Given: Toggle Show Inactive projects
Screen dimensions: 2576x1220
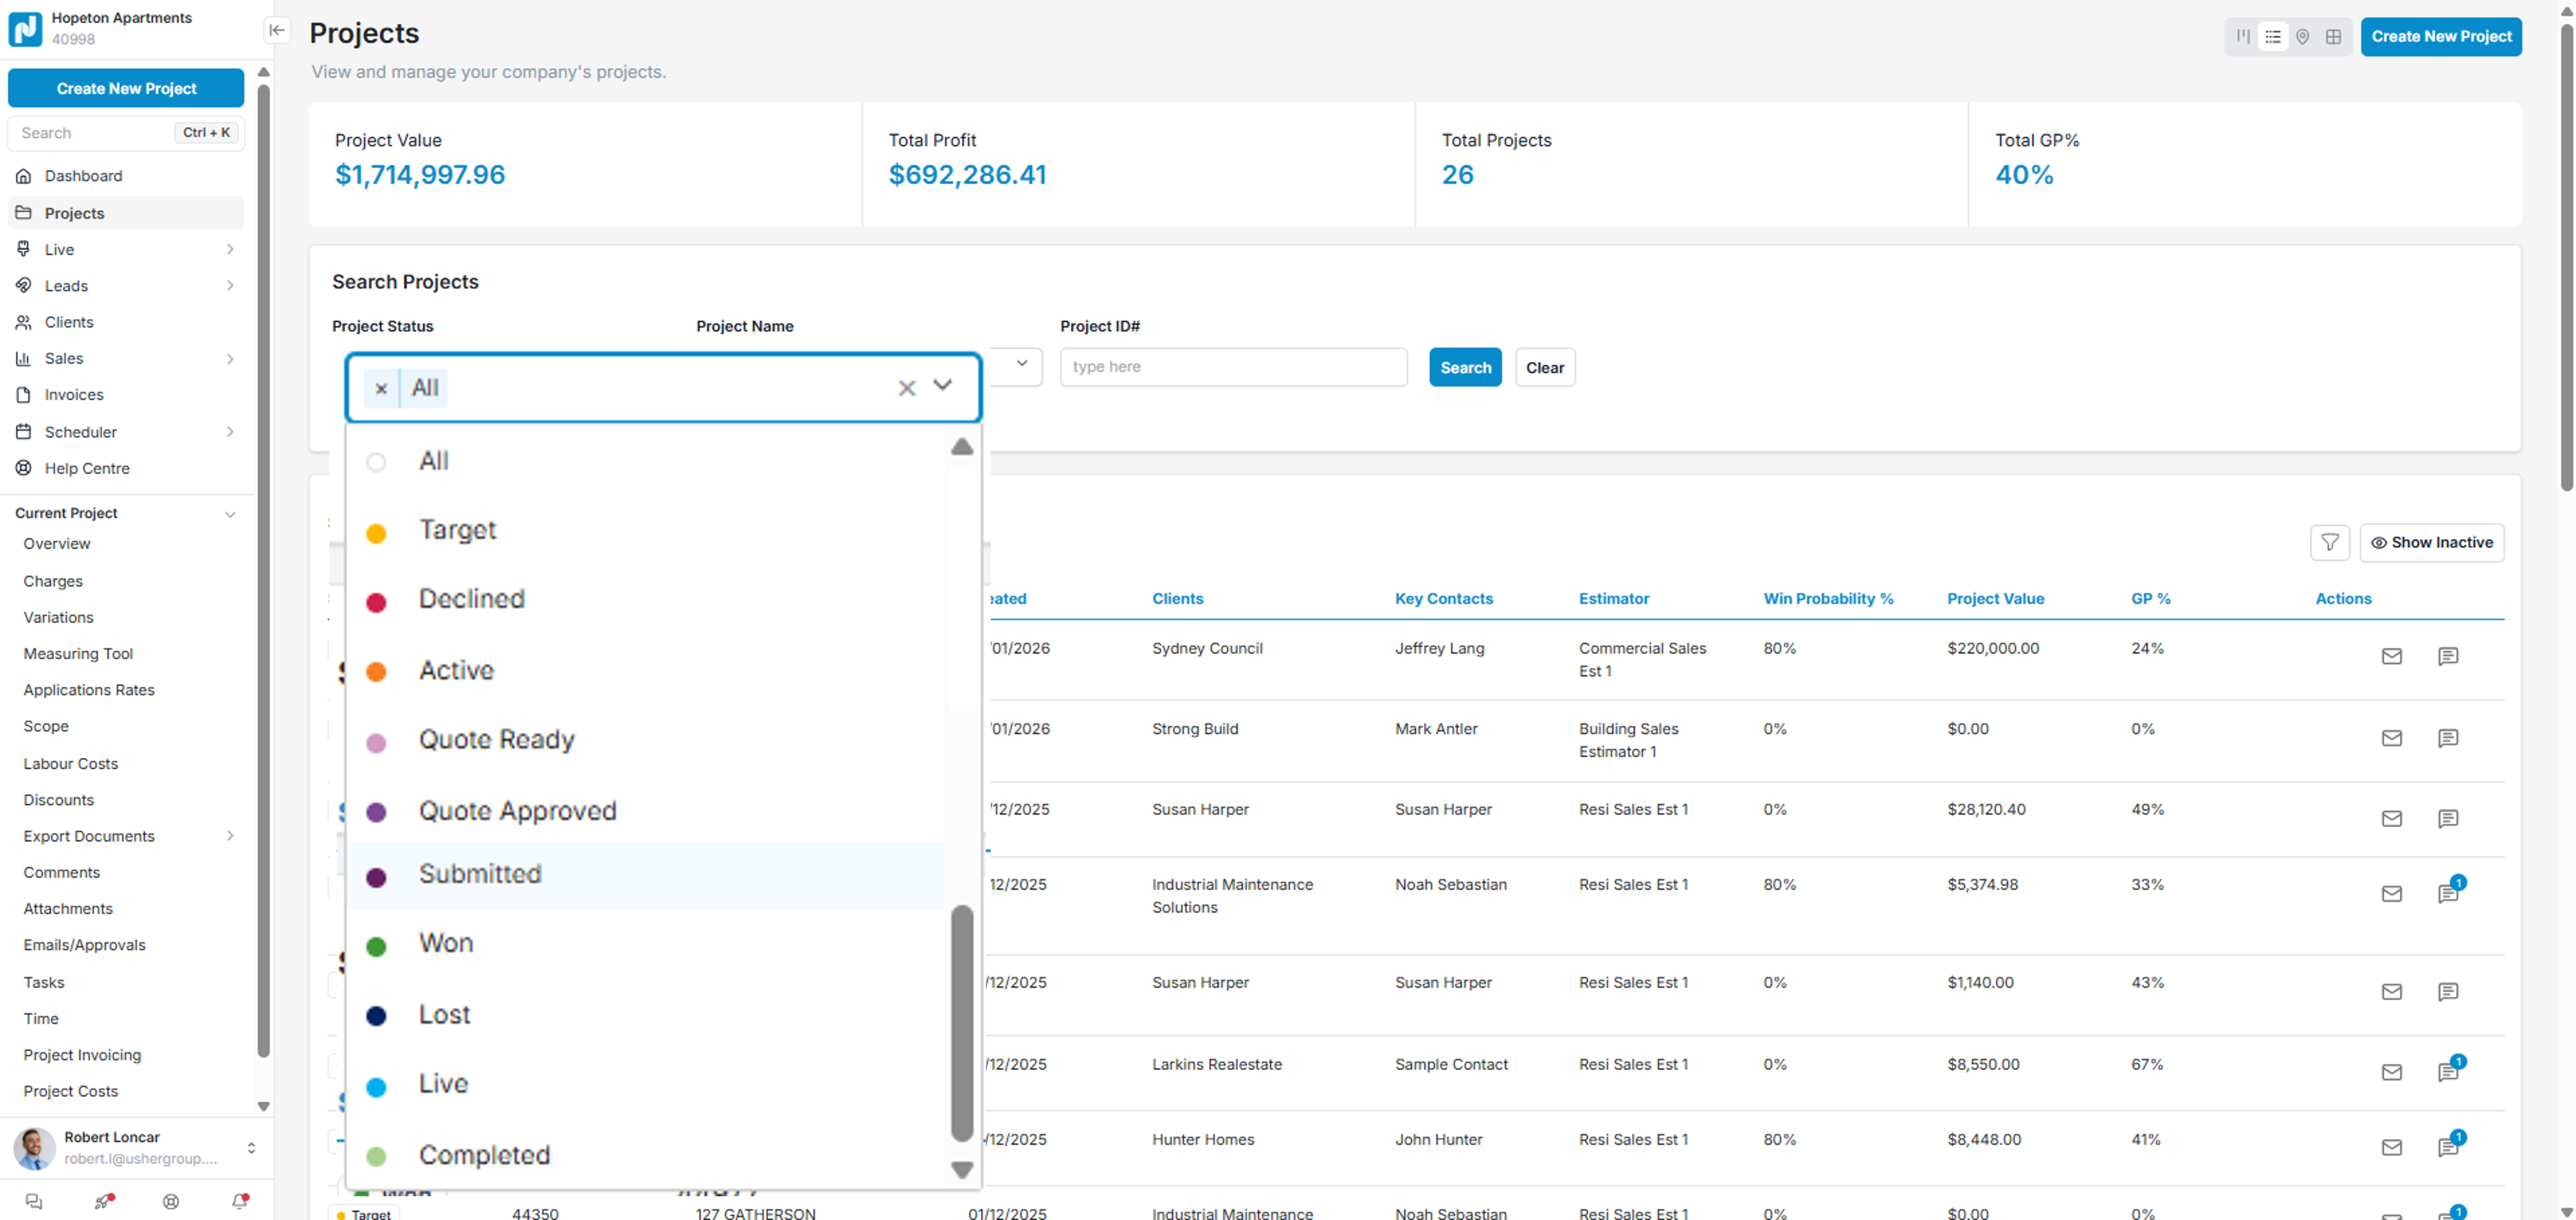Looking at the screenshot, I should coord(2431,542).
